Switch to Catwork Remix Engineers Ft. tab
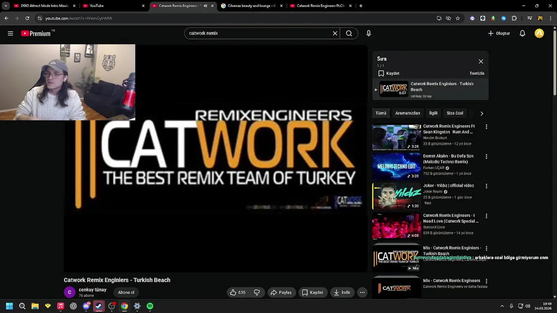This screenshot has height=313, width=557. [x=321, y=6]
